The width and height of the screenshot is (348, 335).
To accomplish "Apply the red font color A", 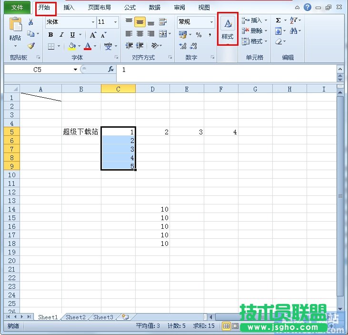I will point(88,46).
